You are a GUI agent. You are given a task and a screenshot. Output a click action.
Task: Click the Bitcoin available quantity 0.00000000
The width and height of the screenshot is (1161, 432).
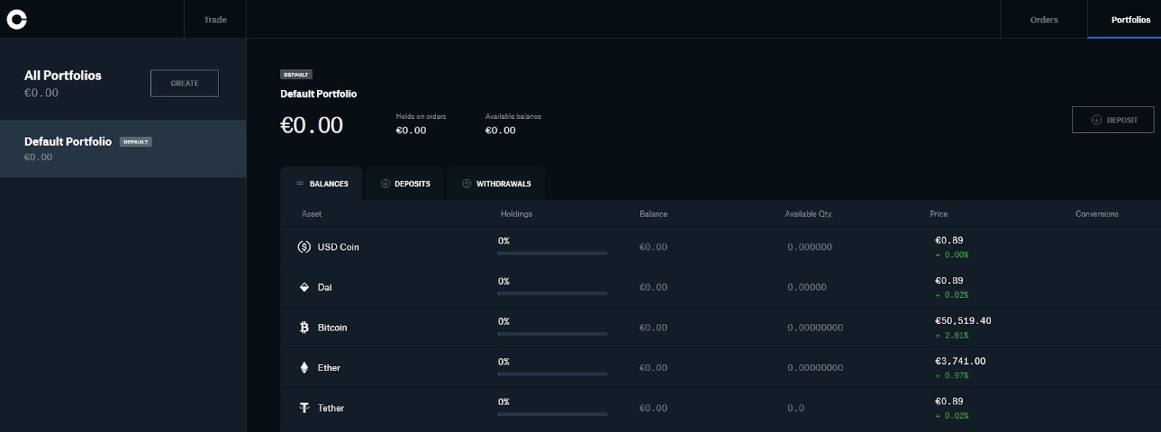pyautogui.click(x=815, y=328)
